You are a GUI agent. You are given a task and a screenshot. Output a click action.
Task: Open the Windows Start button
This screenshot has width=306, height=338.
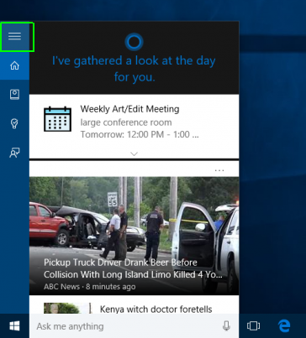click(14, 326)
